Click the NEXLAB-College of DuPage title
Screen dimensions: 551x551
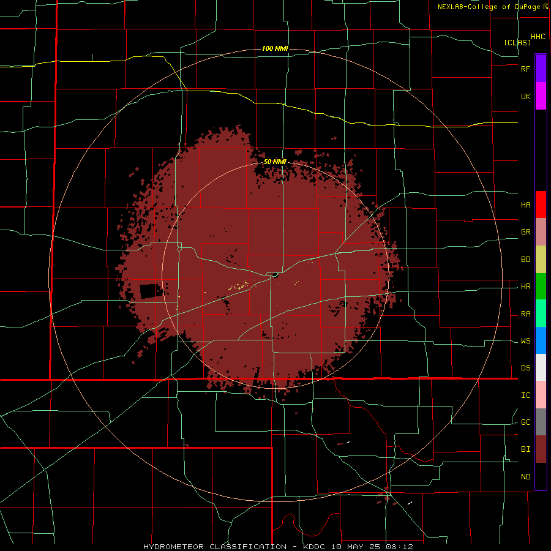pos(489,7)
